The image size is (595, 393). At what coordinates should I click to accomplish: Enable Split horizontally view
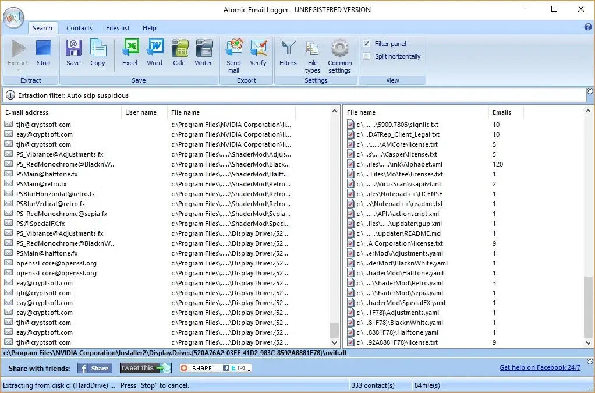[366, 56]
